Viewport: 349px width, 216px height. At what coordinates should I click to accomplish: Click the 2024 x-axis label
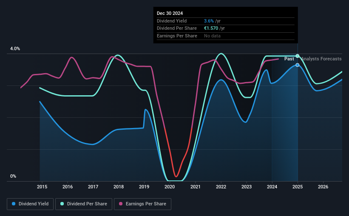coord(272,187)
